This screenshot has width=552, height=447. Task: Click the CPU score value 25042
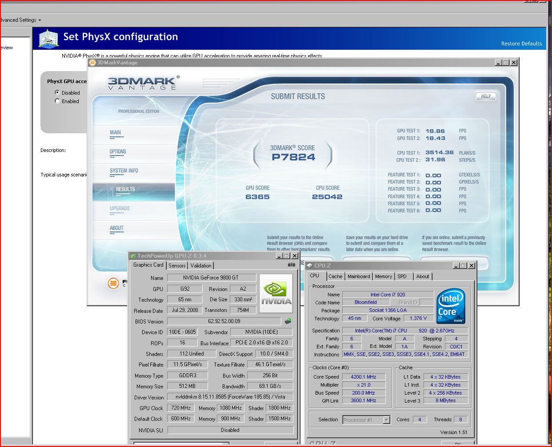pos(327,196)
